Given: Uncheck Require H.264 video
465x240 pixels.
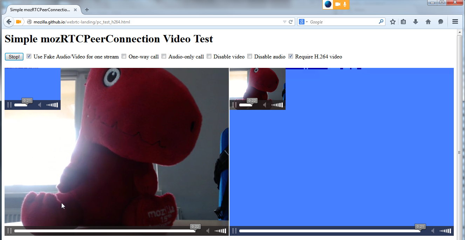Looking at the screenshot, I should click(290, 56).
